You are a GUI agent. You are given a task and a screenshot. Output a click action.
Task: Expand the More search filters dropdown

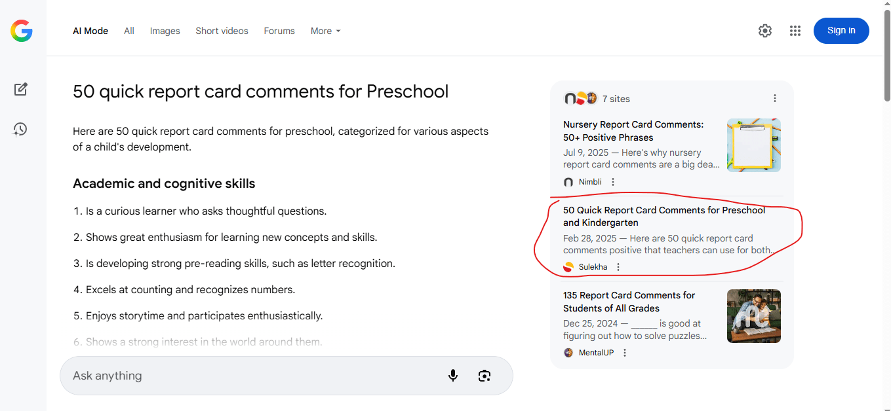coord(325,31)
